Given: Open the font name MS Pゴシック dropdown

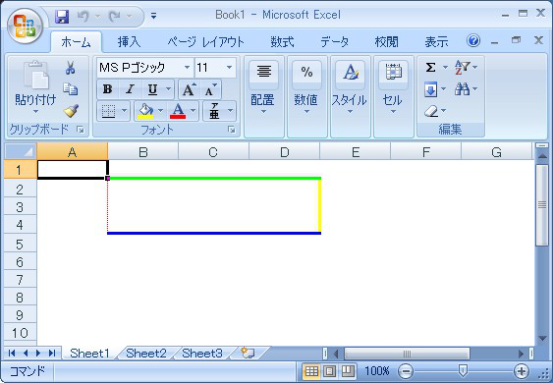Looking at the screenshot, I should (x=187, y=68).
